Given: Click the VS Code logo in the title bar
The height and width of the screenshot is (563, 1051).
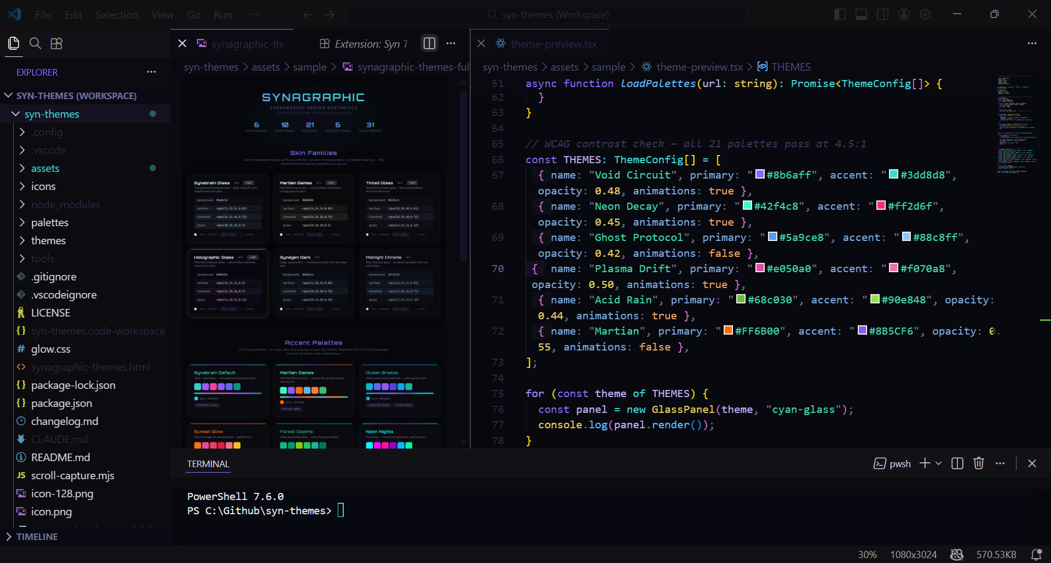Looking at the screenshot, I should point(14,14).
